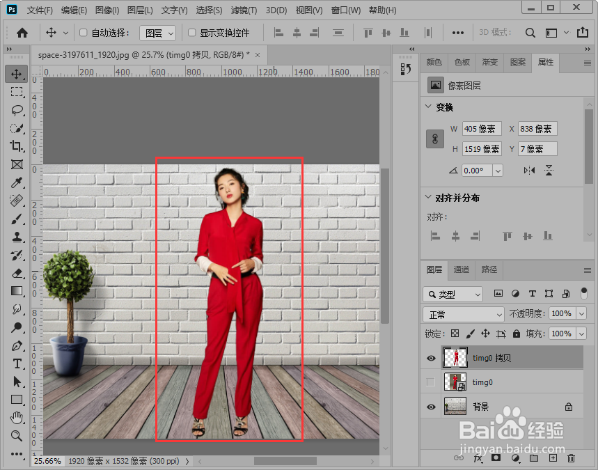The image size is (598, 470).
Task: Select the Brush tool
Action: pos(17,219)
